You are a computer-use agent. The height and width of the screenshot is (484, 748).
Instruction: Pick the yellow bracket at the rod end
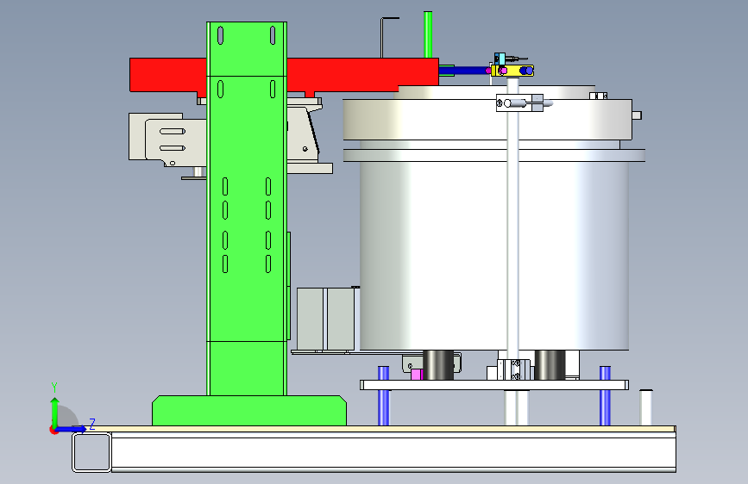click(x=514, y=71)
